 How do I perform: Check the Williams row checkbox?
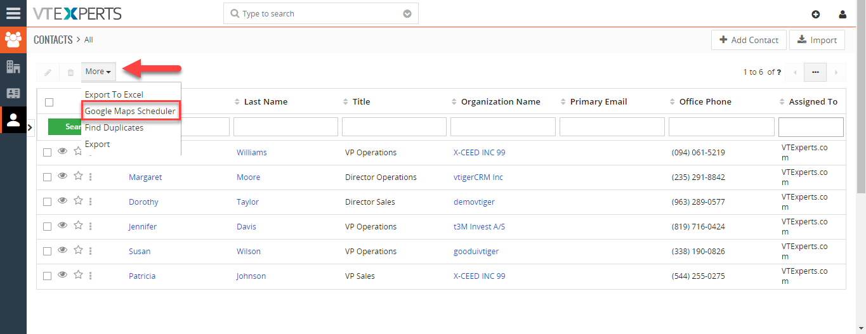pos(47,153)
